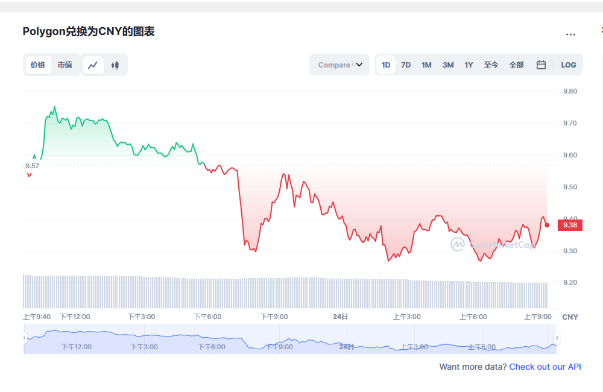Select the 全部 all-time range
The width and height of the screenshot is (603, 392).
click(517, 65)
